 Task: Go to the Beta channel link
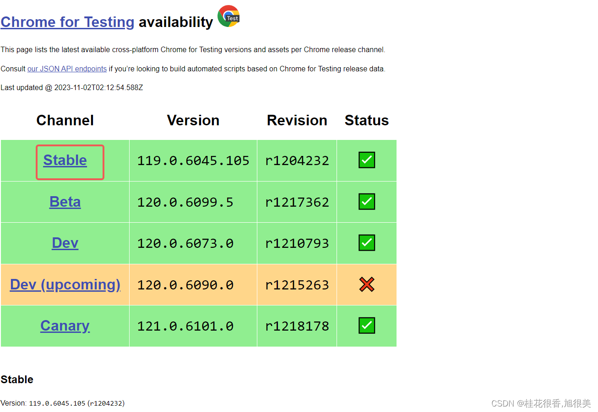tap(65, 202)
